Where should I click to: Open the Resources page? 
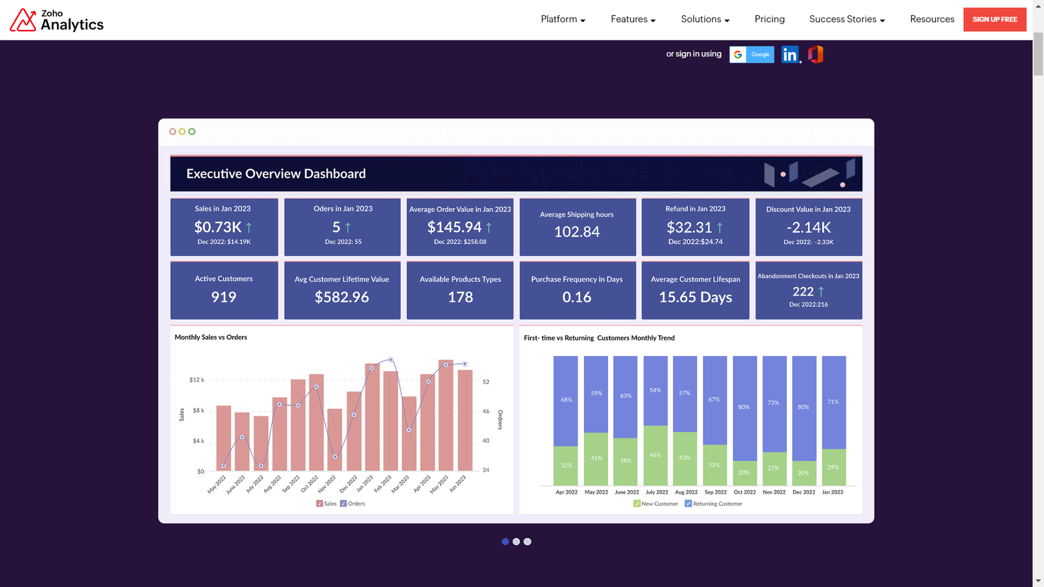pyautogui.click(x=932, y=20)
